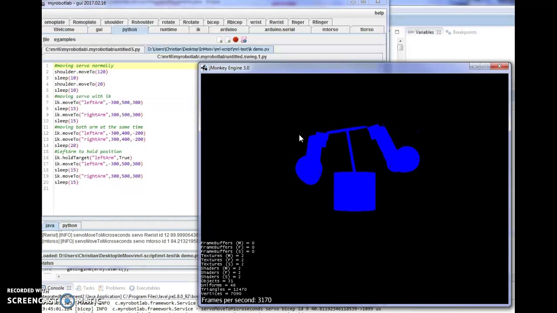This screenshot has height=313, width=557.
Task: Select the Rbicep tab
Action: 235,22
